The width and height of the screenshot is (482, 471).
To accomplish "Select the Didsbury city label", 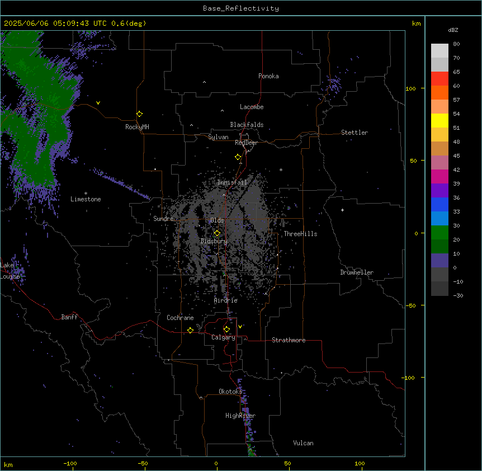I will point(214,241).
